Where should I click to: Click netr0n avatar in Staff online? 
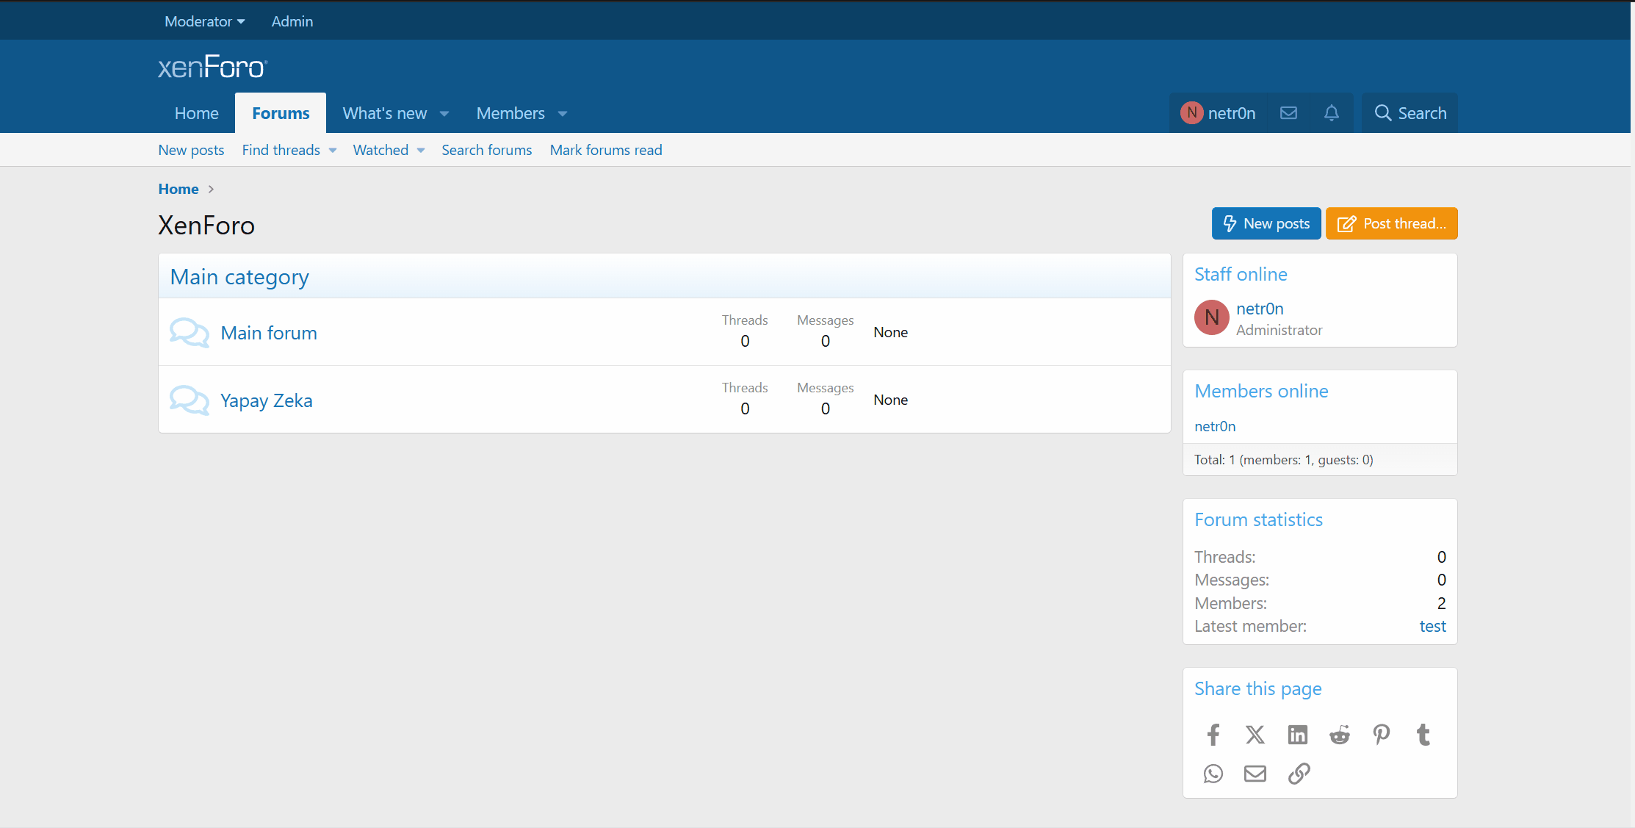1212,317
